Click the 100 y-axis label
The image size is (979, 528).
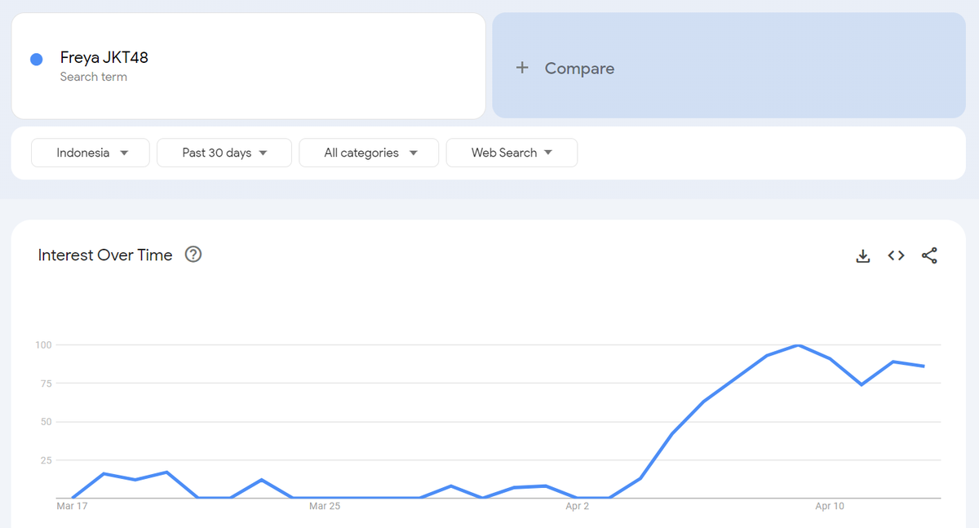point(43,345)
